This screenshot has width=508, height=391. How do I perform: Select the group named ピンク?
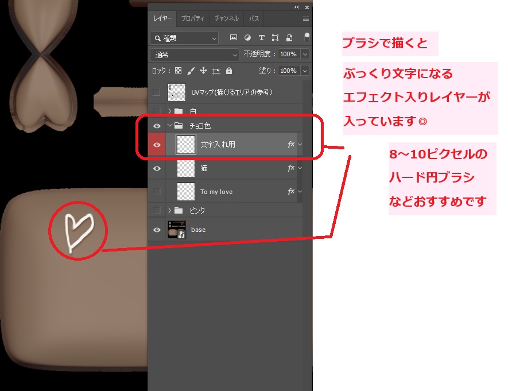197,211
